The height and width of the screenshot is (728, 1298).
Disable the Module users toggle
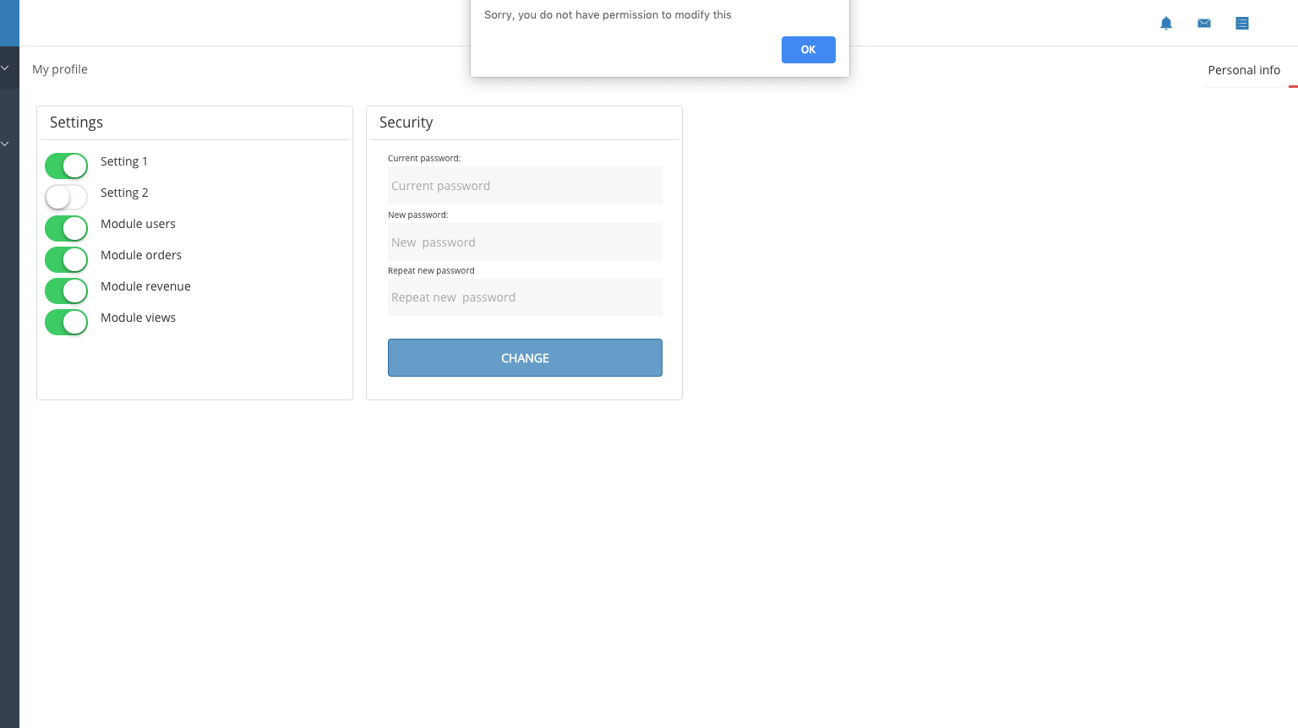(x=66, y=228)
